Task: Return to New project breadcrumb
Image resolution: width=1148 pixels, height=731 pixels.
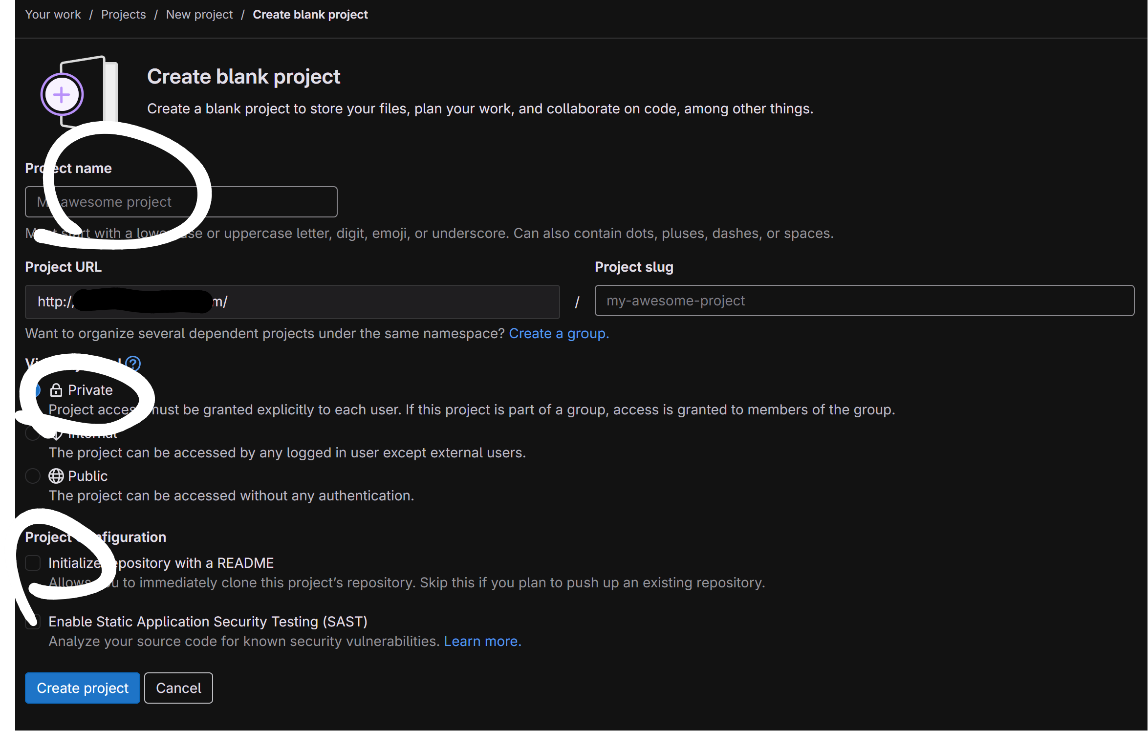Action: coord(199,15)
